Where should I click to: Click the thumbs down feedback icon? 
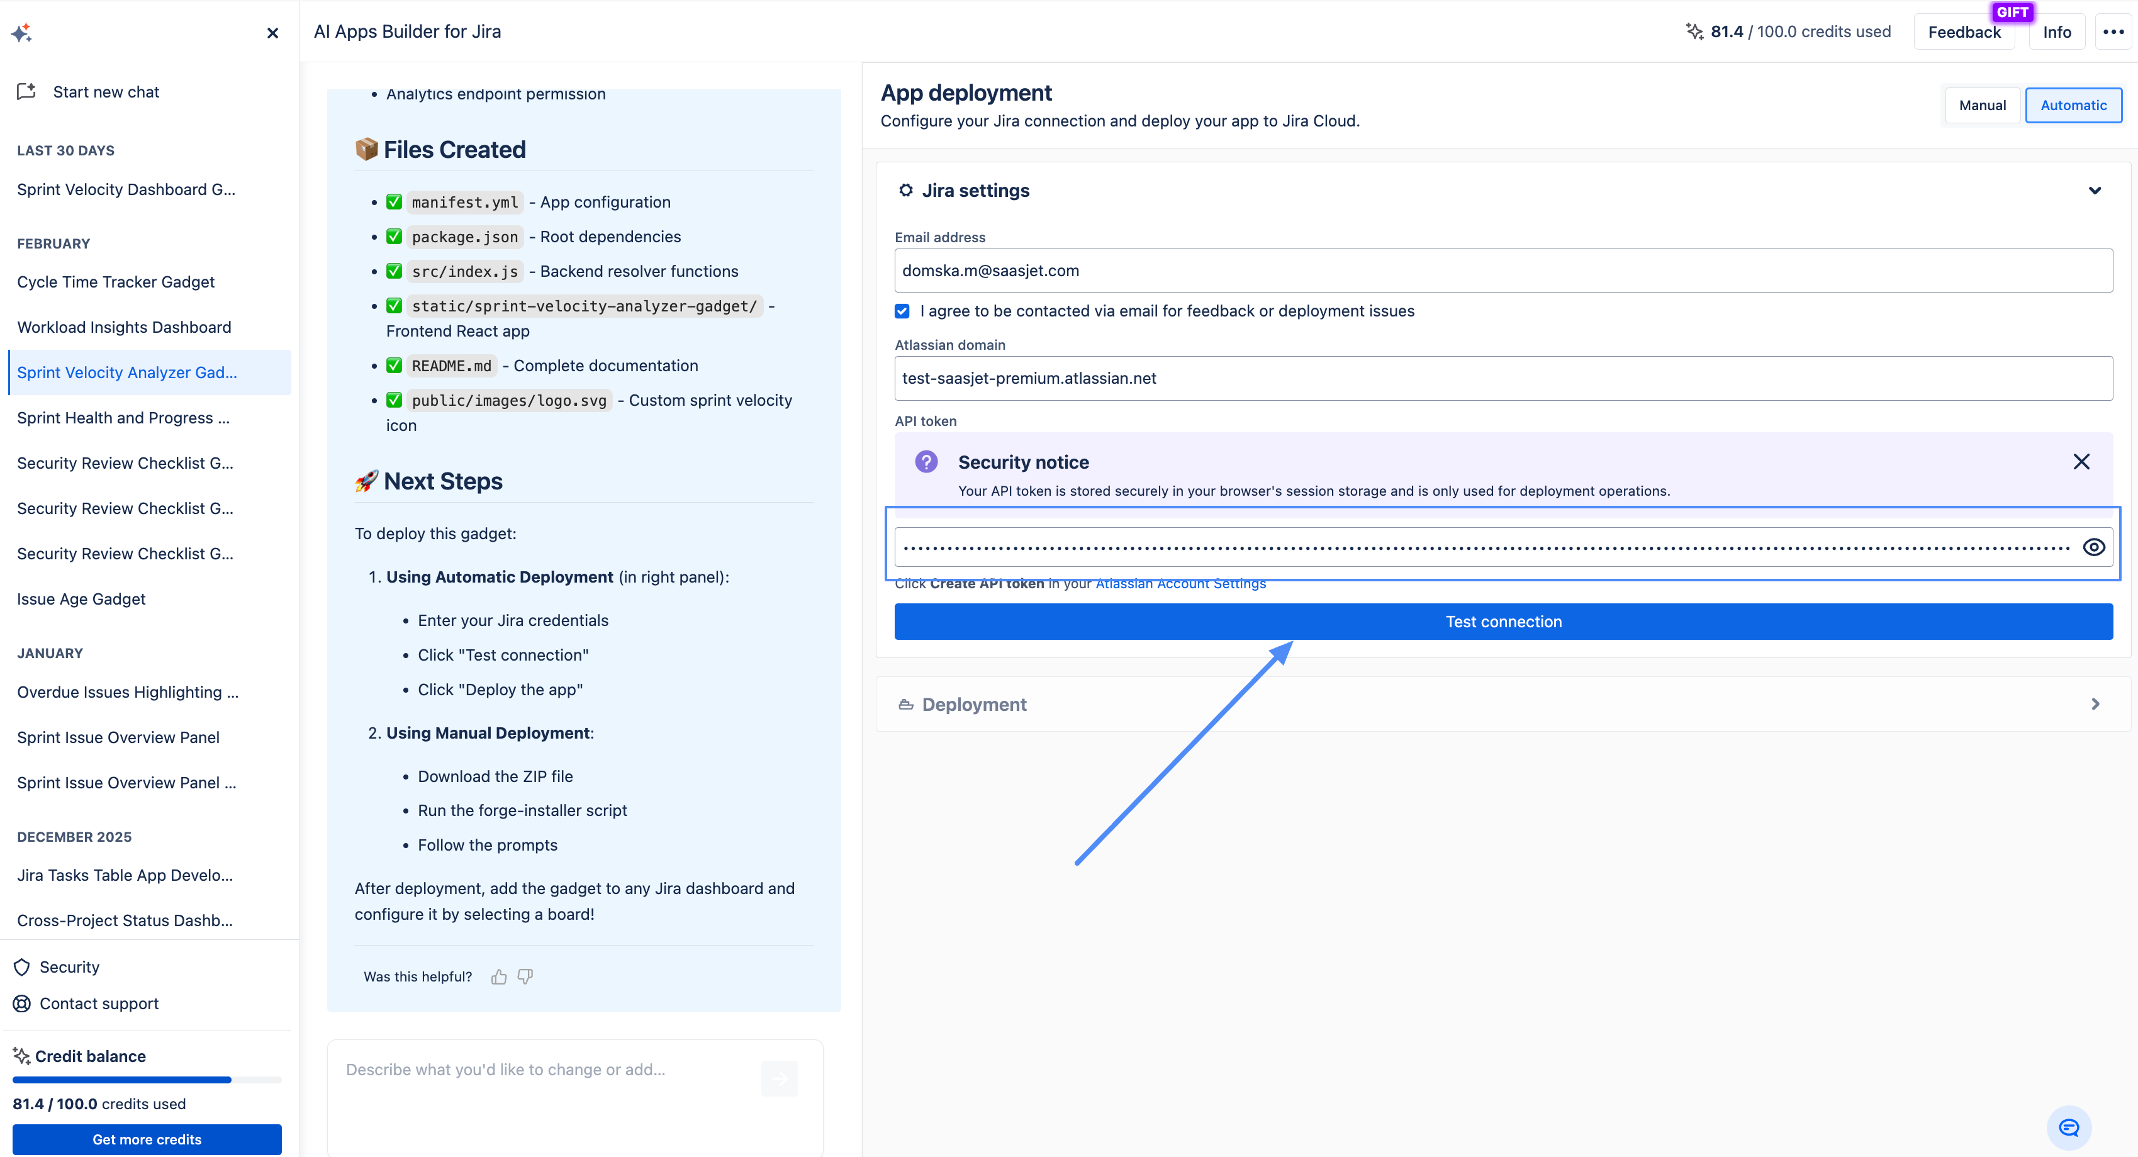[525, 977]
